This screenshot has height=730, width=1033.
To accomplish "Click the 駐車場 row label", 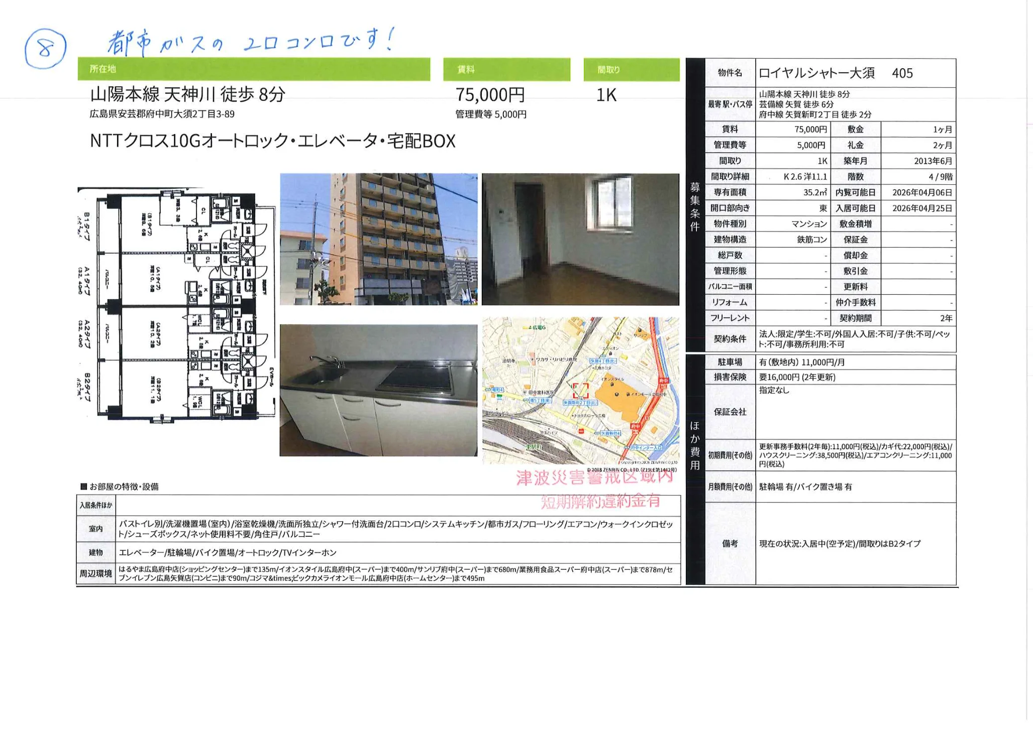I will point(730,362).
